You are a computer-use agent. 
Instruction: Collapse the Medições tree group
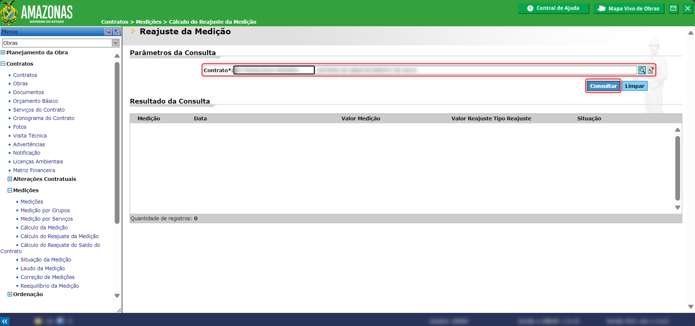pos(10,190)
